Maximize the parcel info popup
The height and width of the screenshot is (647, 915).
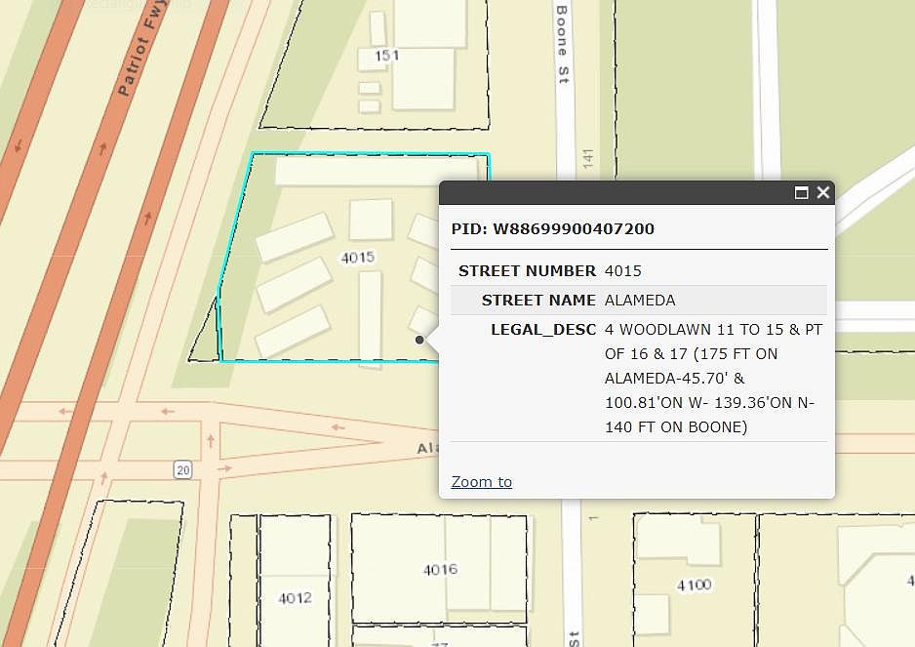[801, 192]
